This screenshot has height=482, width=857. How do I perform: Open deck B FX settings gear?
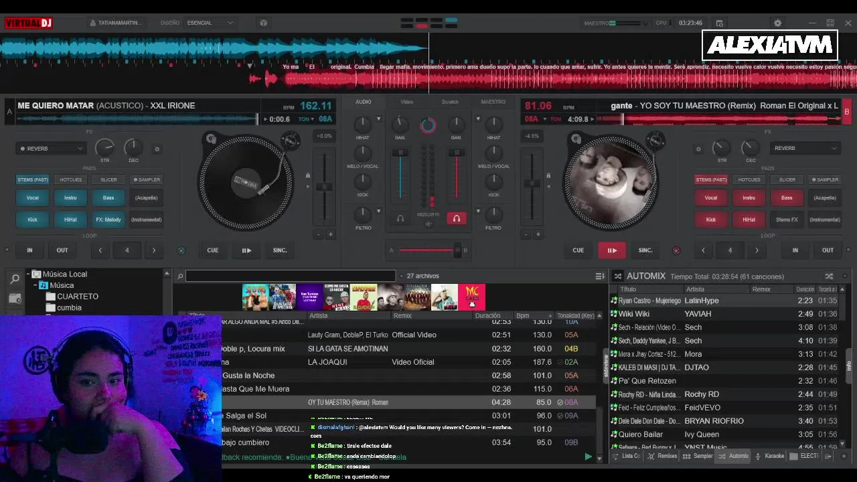click(x=698, y=149)
